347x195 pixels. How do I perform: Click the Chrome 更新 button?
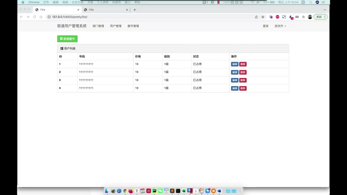(321, 17)
